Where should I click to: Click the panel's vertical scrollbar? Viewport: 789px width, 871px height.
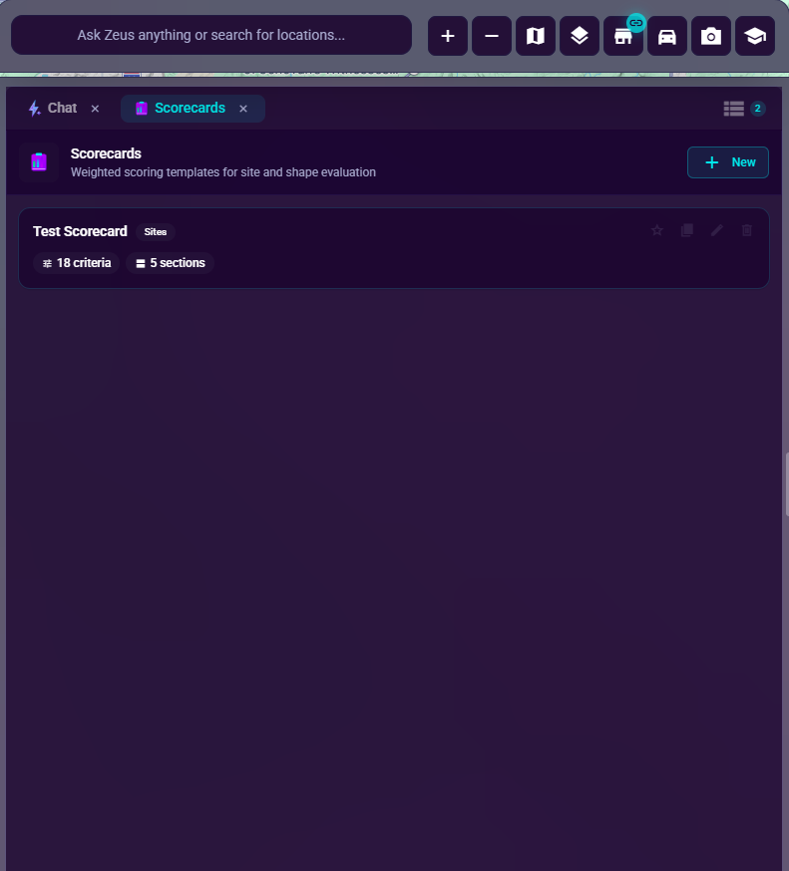click(786, 484)
